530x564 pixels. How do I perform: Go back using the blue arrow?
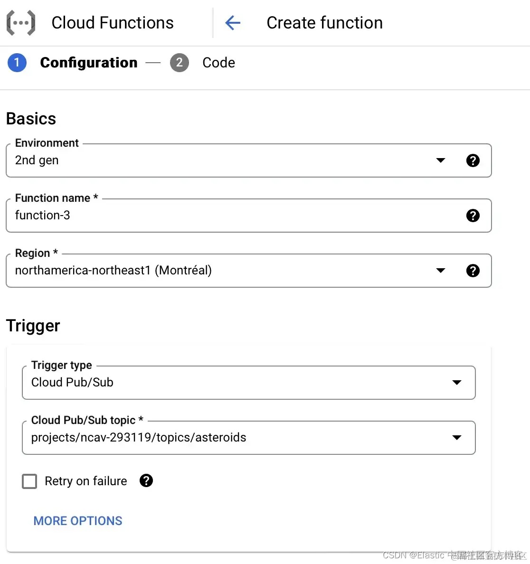(x=233, y=23)
